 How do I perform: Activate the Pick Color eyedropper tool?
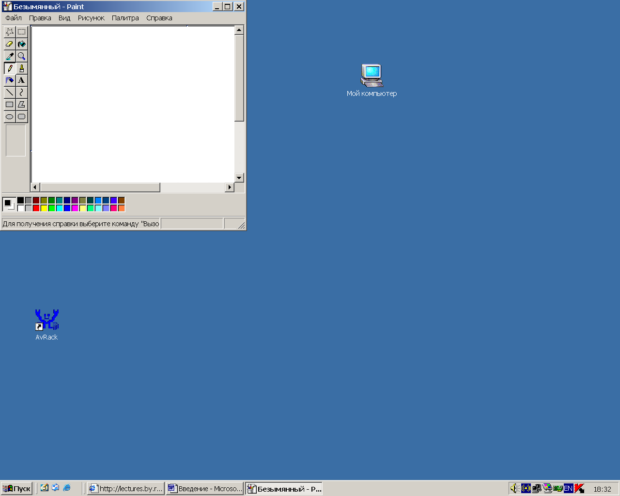pos(10,56)
